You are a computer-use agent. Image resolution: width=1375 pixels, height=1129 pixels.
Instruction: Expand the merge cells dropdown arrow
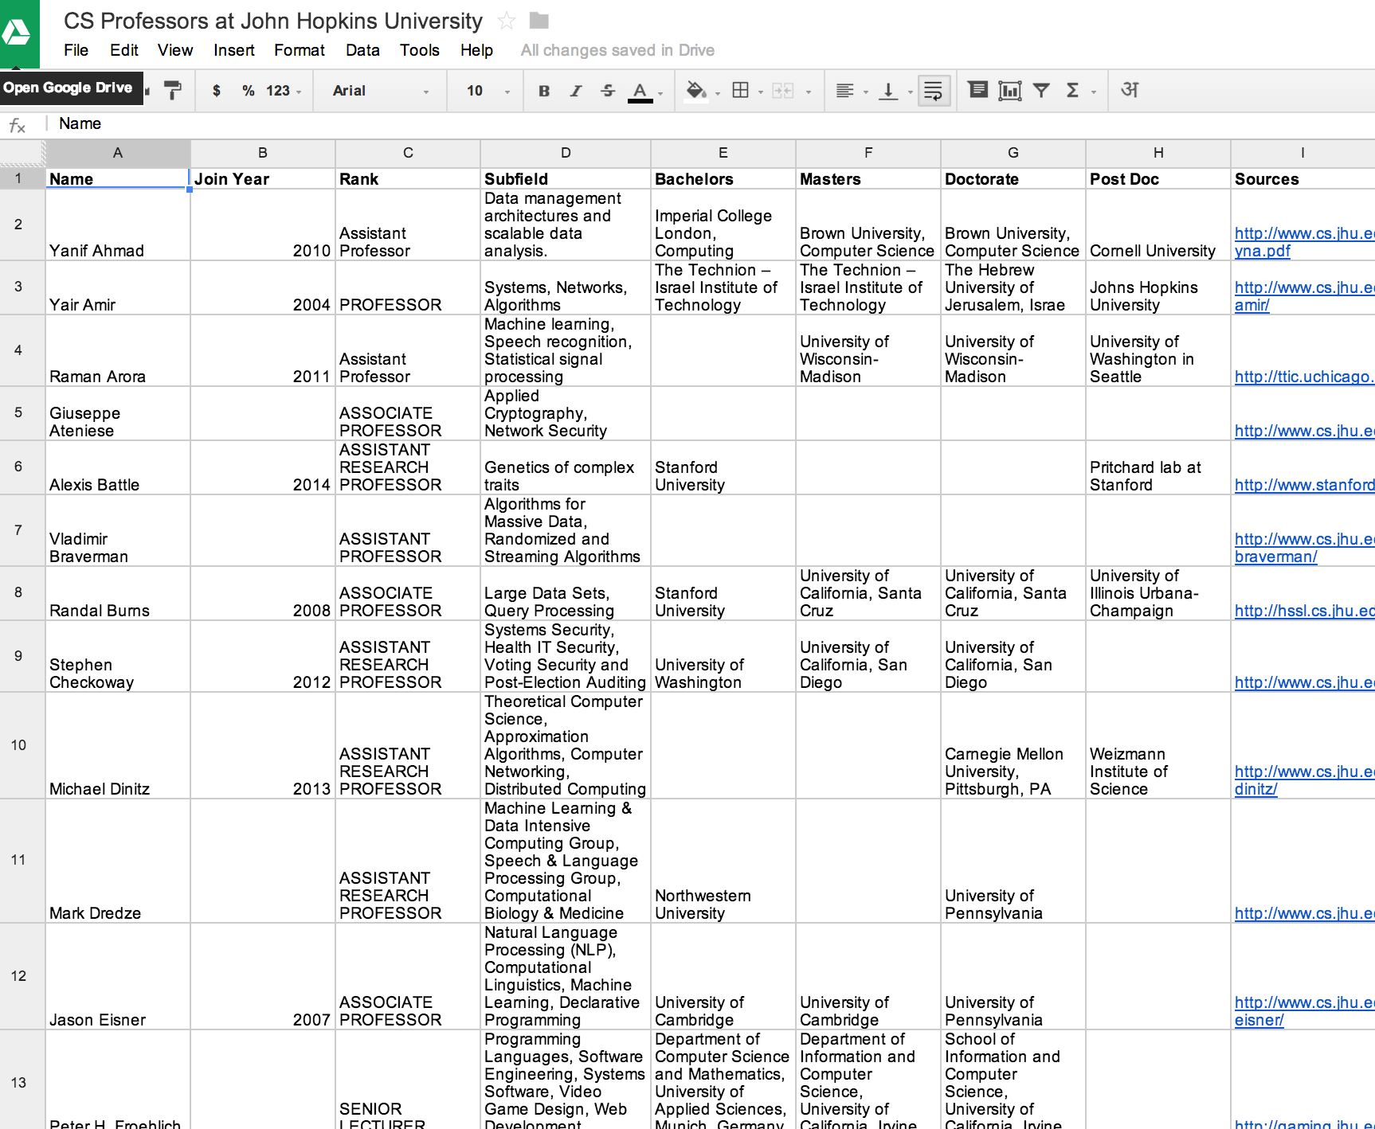pyautogui.click(x=809, y=92)
